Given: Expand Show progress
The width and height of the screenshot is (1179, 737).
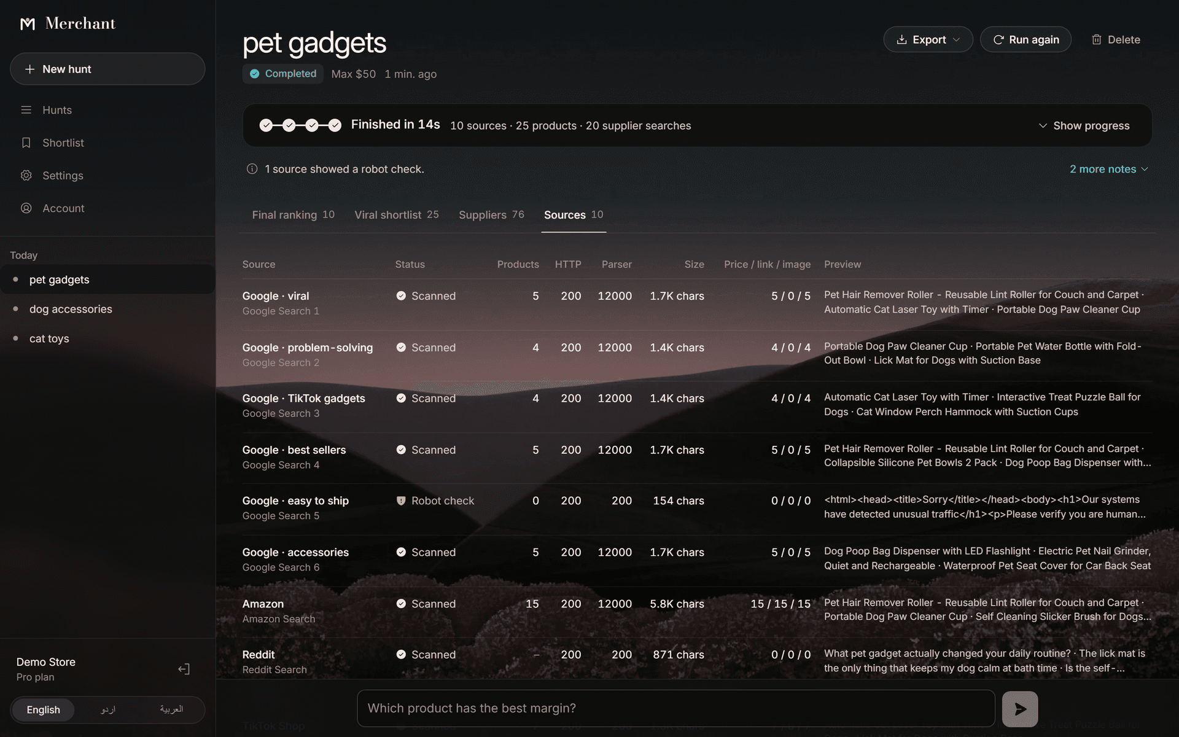Looking at the screenshot, I should click(1084, 125).
